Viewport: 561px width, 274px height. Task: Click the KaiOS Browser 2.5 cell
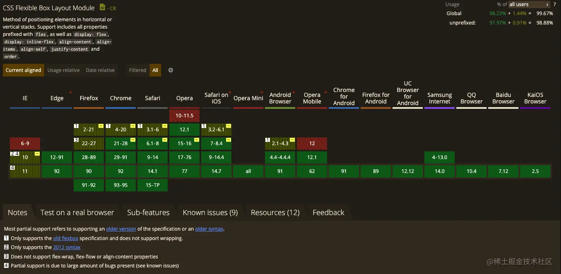[535, 171]
